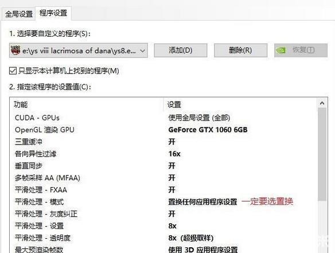The width and height of the screenshot is (335, 253).
Task: Open the program selection dropdown for ys8.exe
Action: [x=78, y=50]
